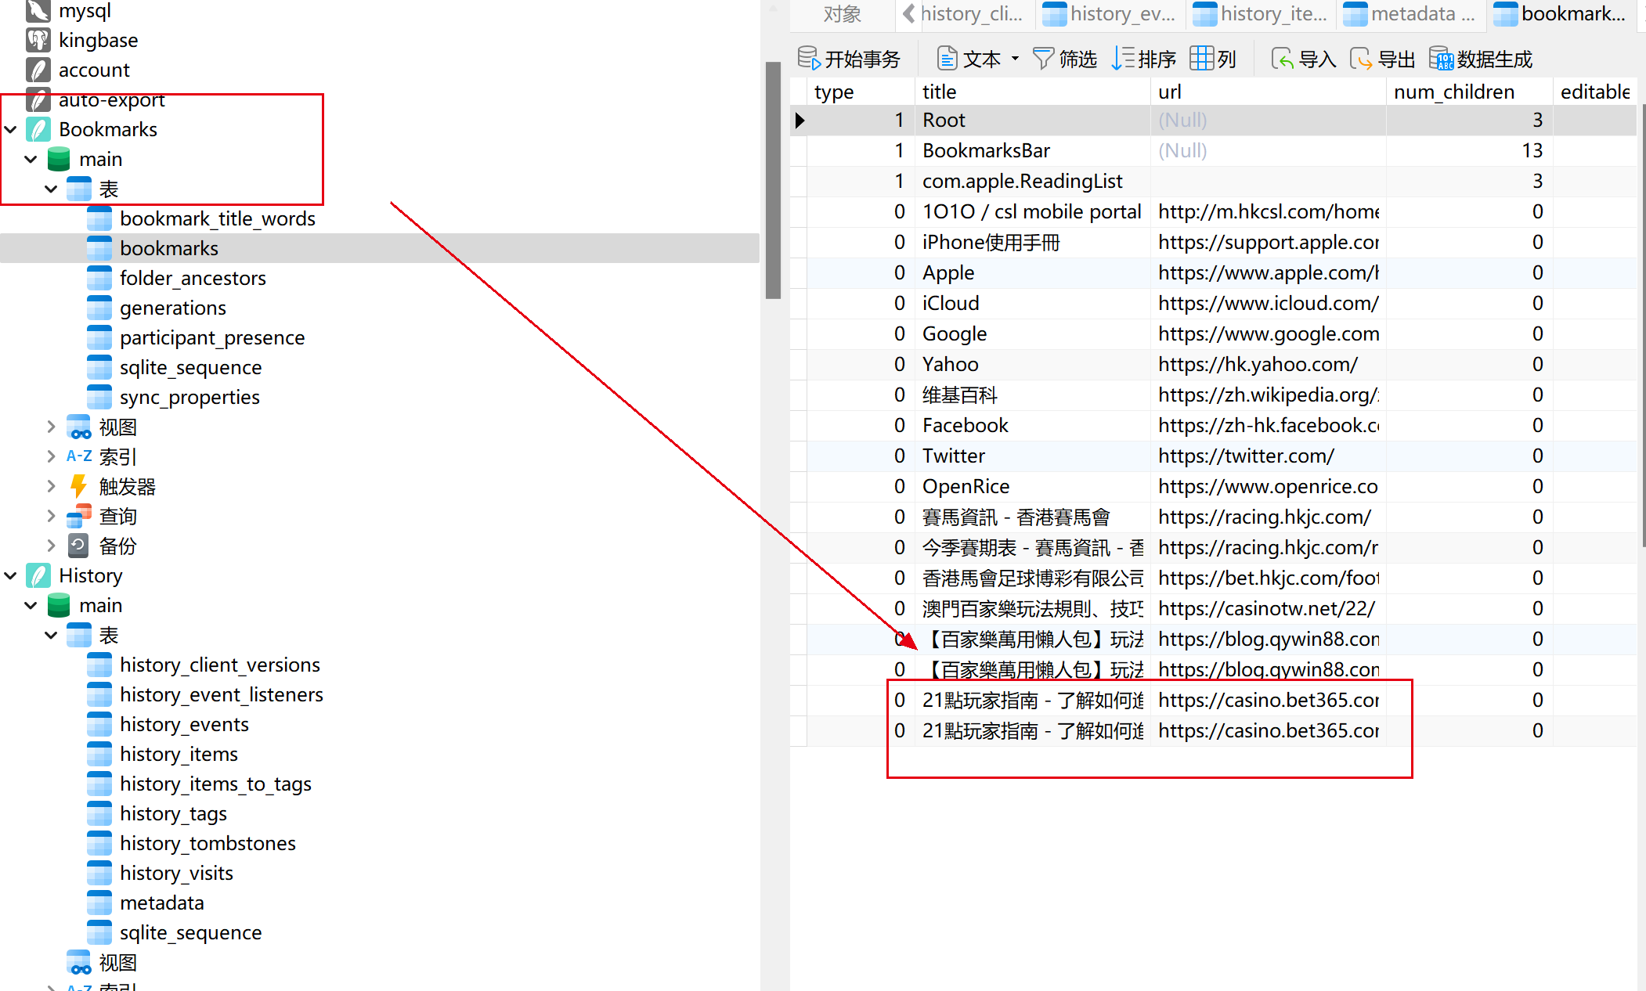Expand the 索引 indexes group
The image size is (1646, 991).
point(52,456)
